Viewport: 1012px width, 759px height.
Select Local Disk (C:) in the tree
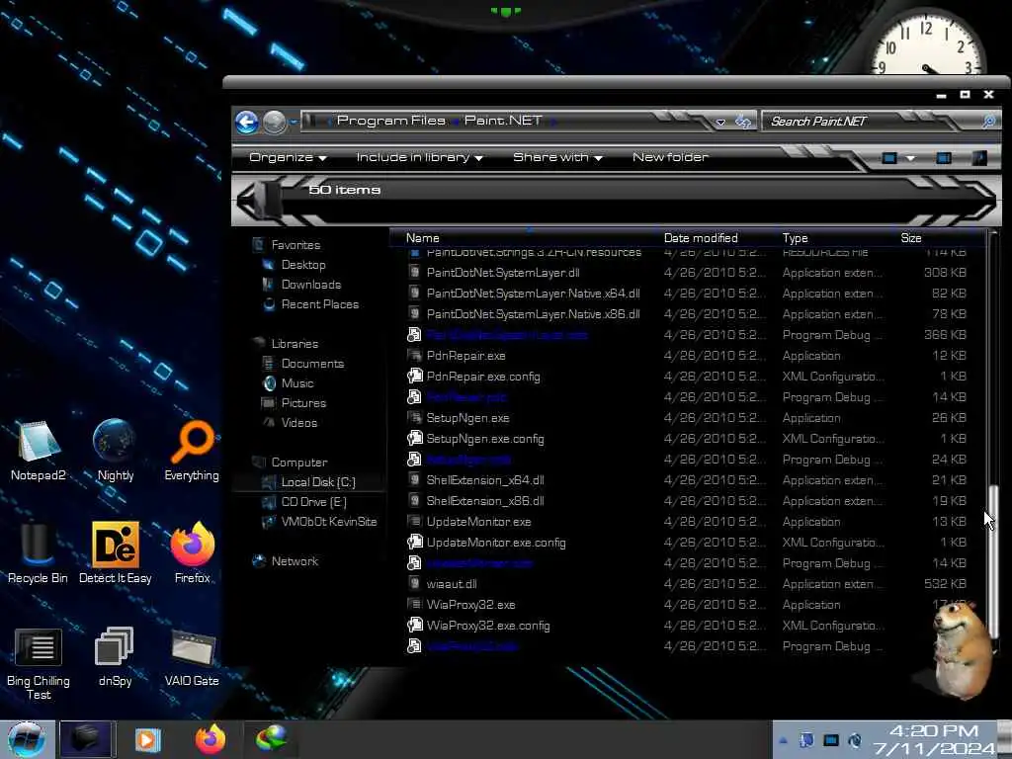(x=318, y=482)
